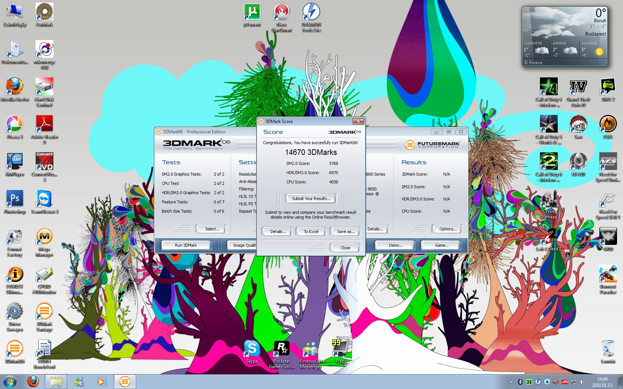Launch GRID game shortcut
Viewport: 623px width, 389px height.
click(x=608, y=239)
